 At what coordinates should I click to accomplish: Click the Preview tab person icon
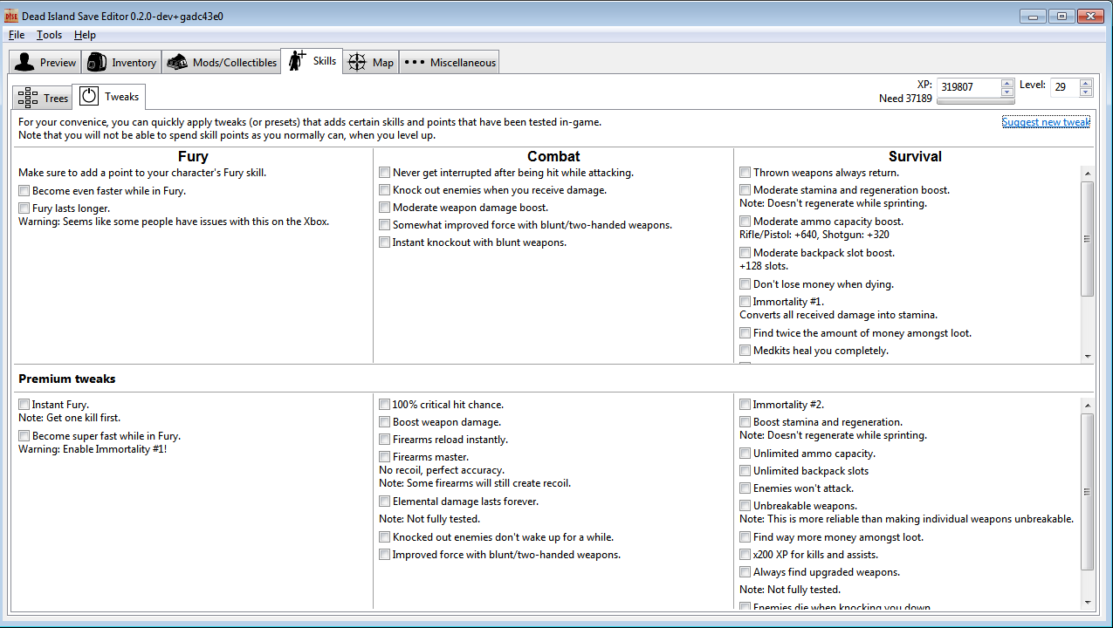[24, 62]
